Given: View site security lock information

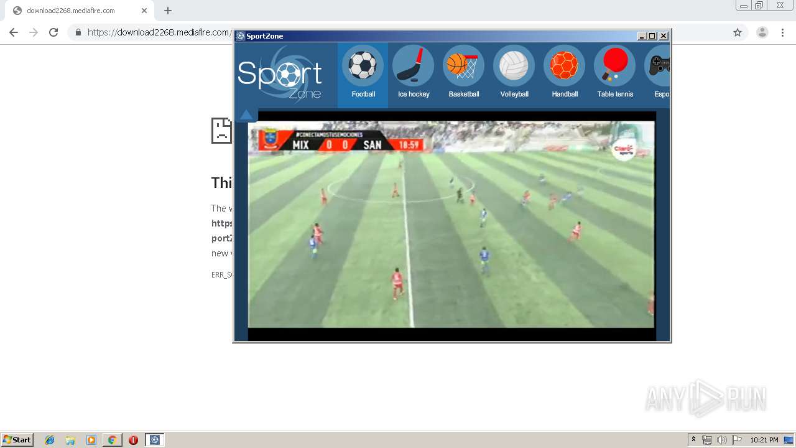Looking at the screenshot, I should [78, 32].
